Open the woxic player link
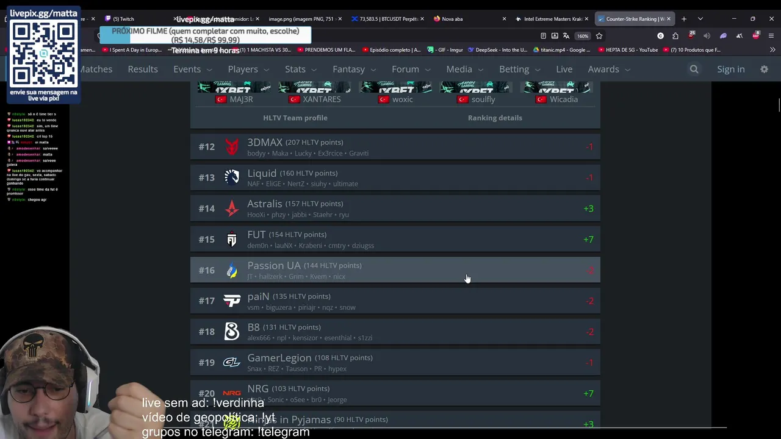 (403, 99)
